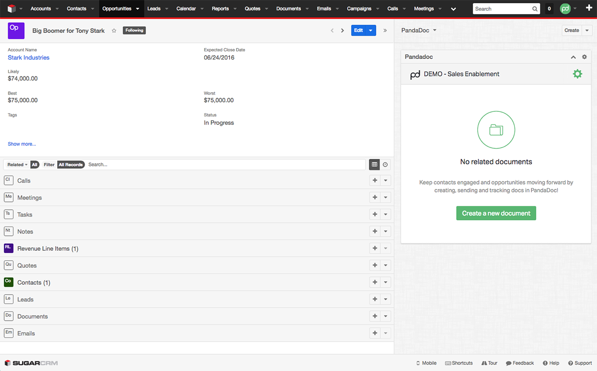Add a new Task with plus

(375, 214)
